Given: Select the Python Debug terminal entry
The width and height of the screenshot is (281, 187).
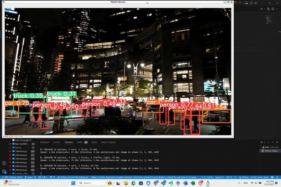Looking at the screenshot, I should [x=270, y=151].
